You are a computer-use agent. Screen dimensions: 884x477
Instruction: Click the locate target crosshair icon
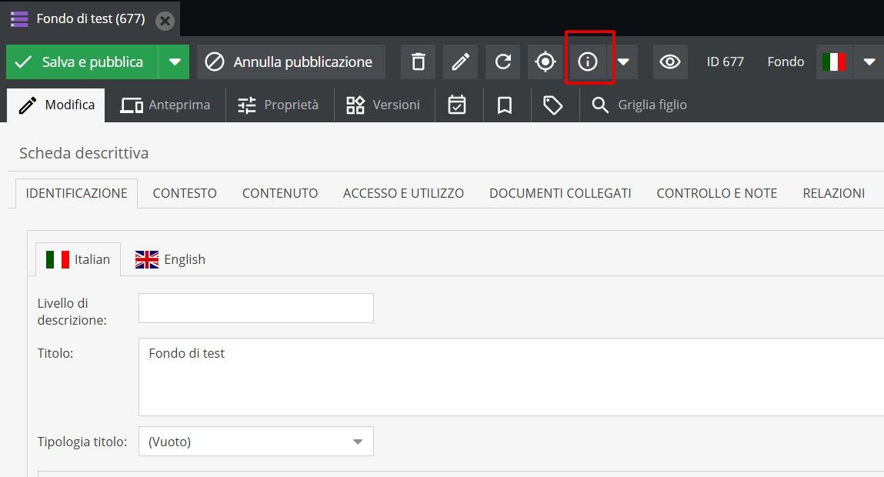545,62
